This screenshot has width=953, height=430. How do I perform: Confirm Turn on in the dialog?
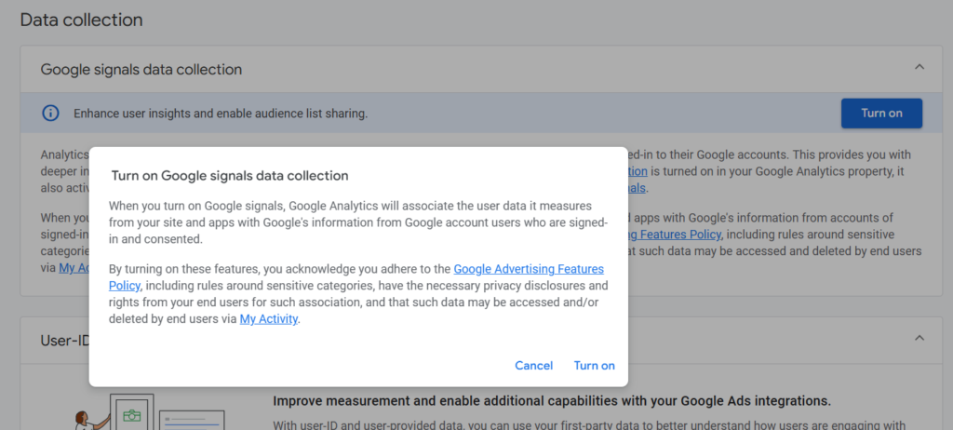pyautogui.click(x=594, y=366)
